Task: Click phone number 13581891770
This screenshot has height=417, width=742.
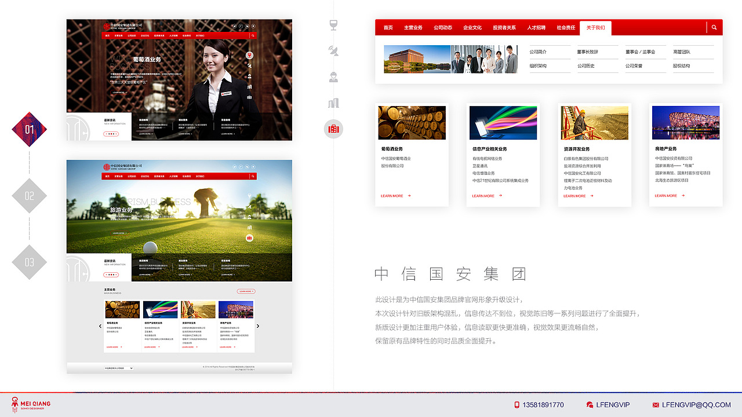Action: click(543, 405)
